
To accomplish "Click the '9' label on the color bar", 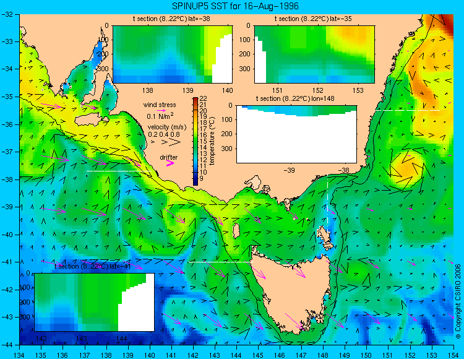I will 202,178.
